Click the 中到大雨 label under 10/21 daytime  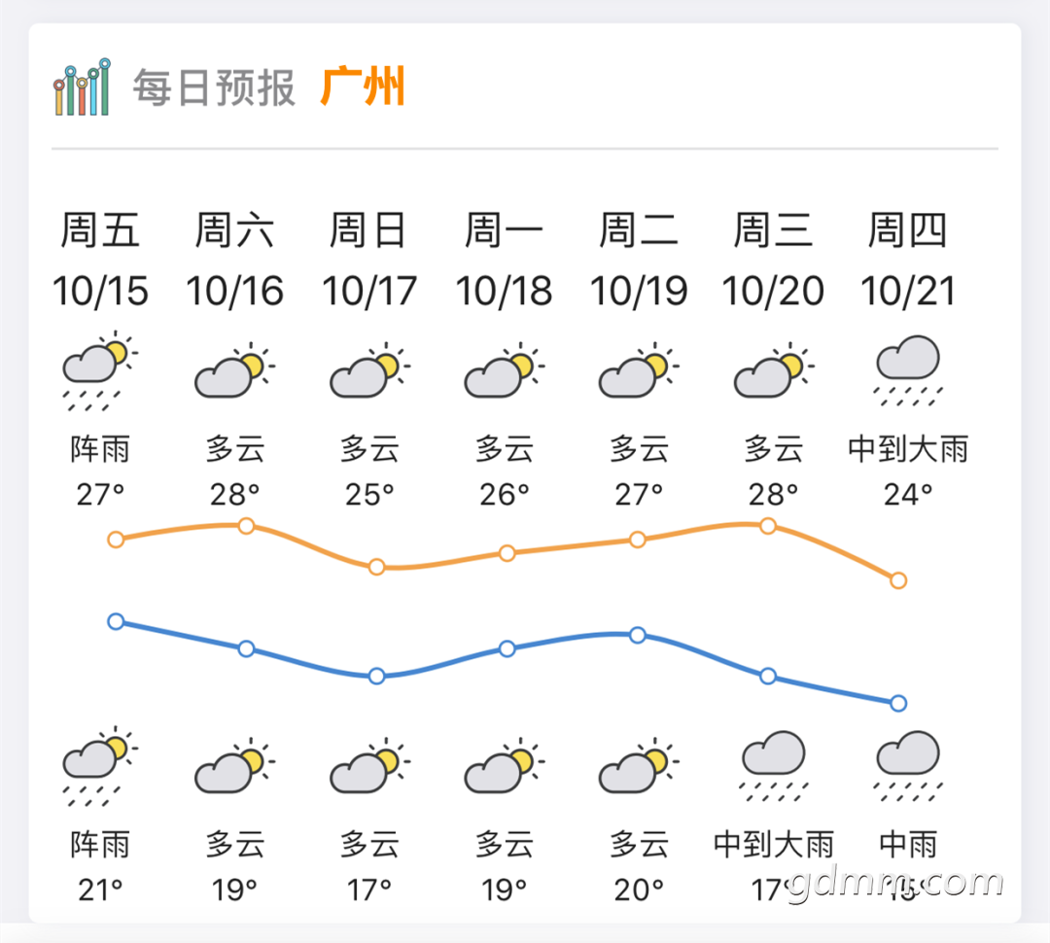click(909, 449)
